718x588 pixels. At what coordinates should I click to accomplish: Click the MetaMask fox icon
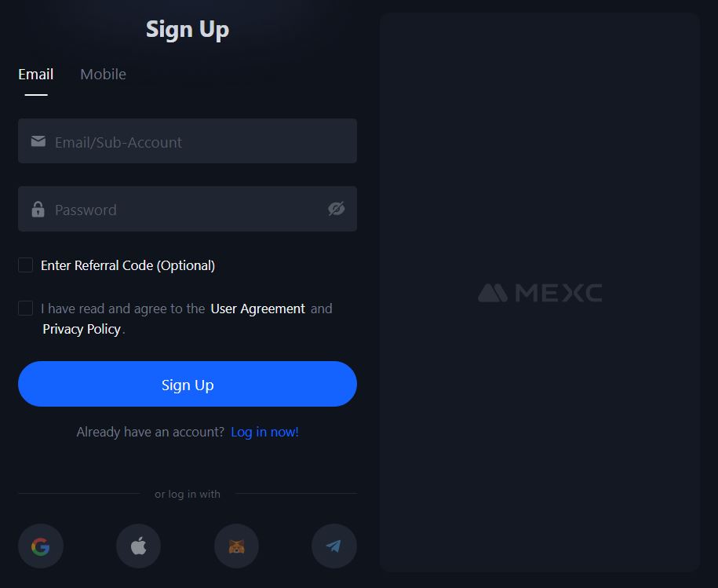point(236,546)
